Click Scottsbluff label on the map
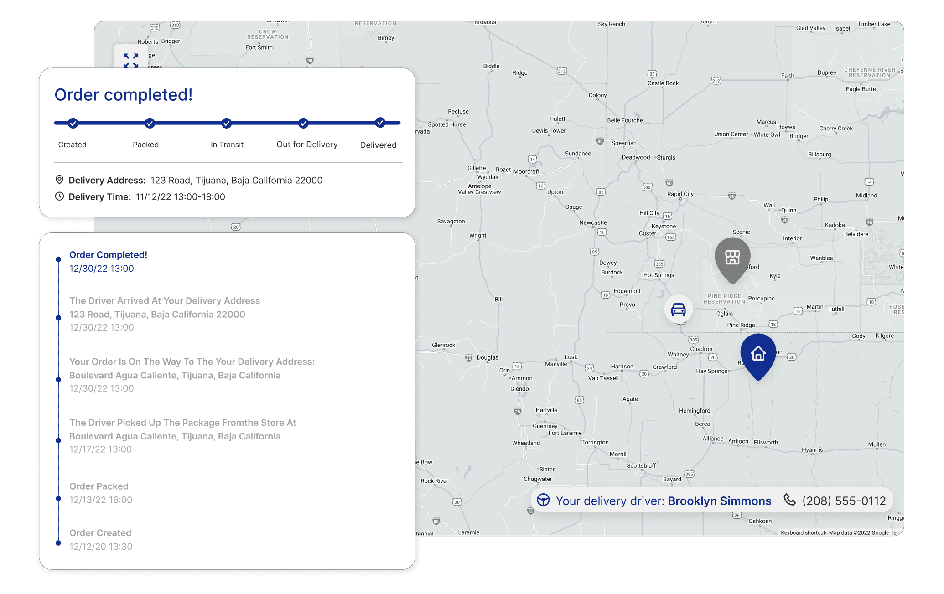 [x=641, y=465]
